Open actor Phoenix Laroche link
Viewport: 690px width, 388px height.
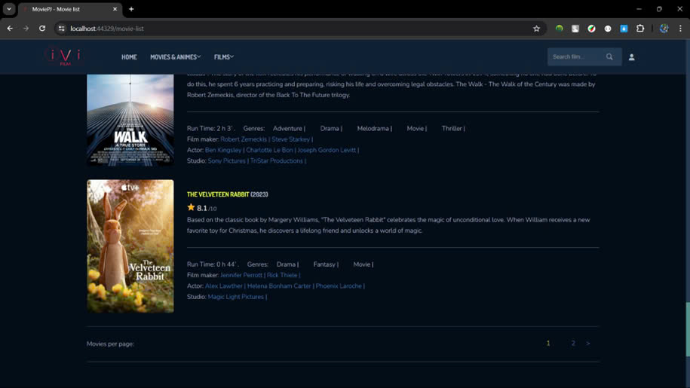[x=339, y=286]
